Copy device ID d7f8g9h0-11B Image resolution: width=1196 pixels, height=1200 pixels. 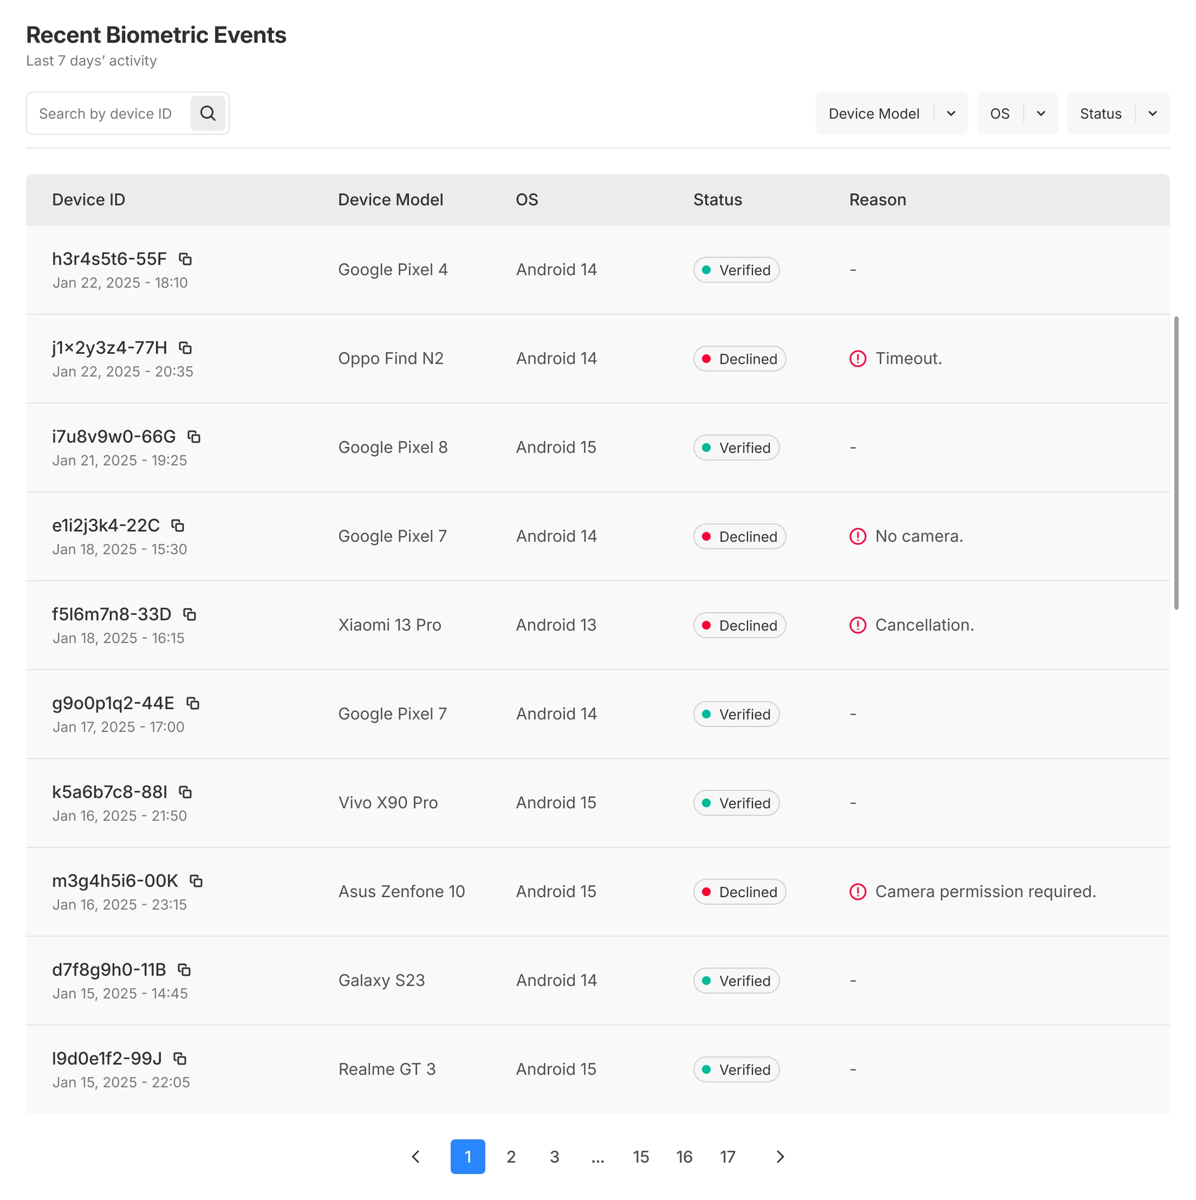[x=184, y=970]
